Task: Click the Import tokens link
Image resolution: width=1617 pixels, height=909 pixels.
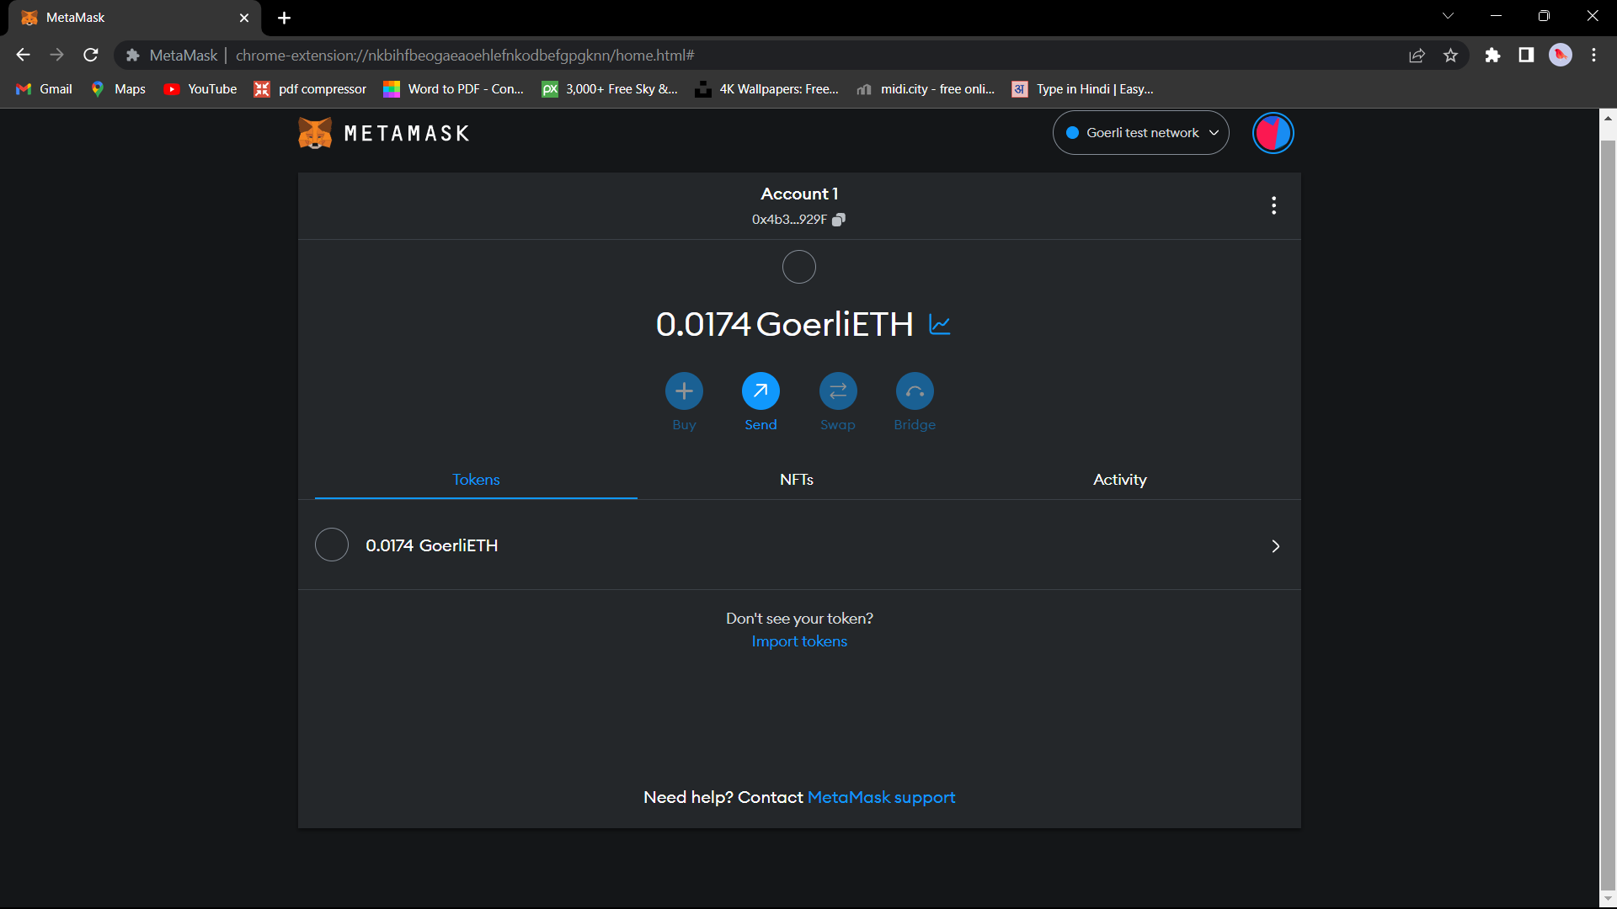Action: [798, 641]
